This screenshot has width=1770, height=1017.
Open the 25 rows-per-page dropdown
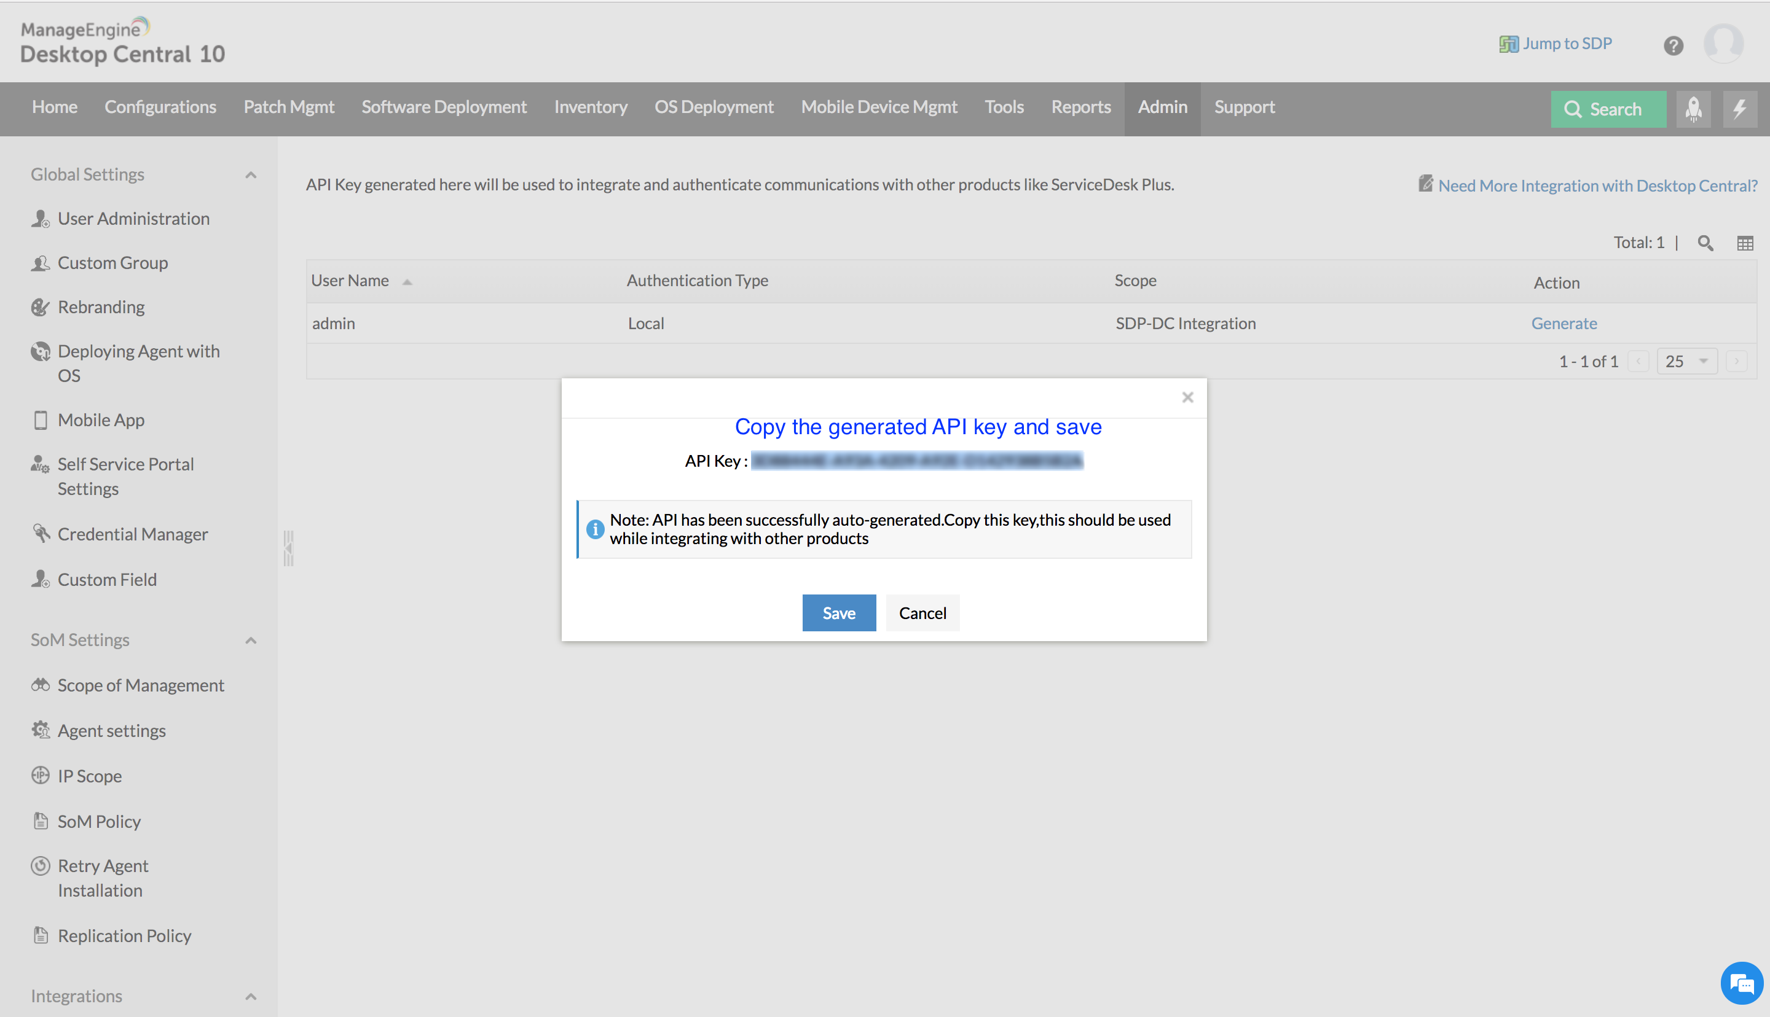1686,361
